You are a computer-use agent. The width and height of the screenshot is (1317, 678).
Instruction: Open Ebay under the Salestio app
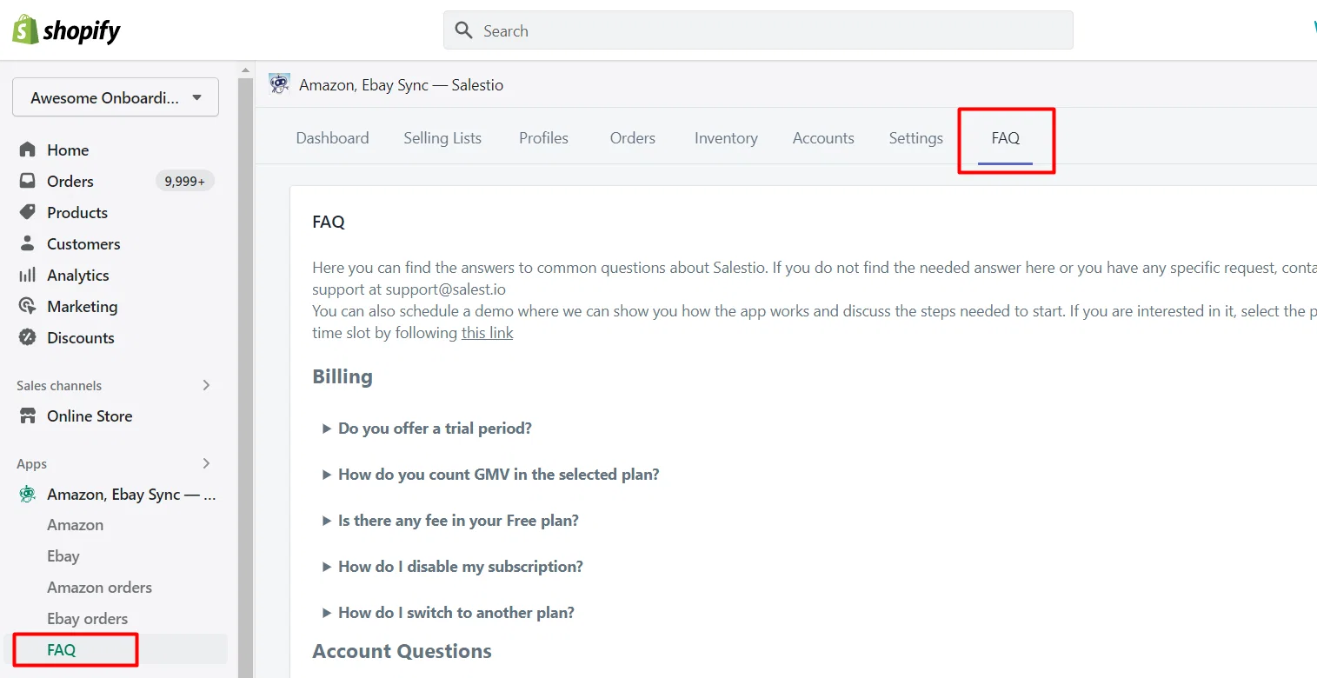[63, 556]
